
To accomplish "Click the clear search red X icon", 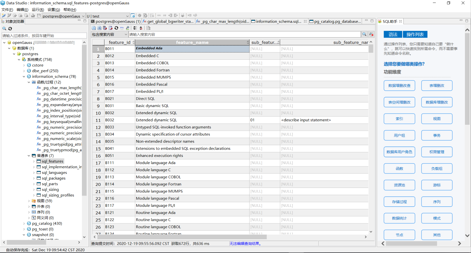I will pos(371,34).
